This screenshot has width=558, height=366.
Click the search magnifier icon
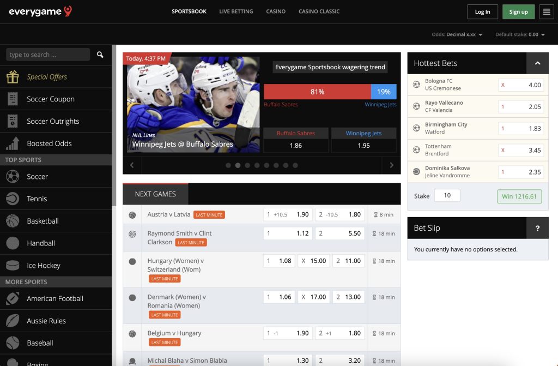point(100,55)
